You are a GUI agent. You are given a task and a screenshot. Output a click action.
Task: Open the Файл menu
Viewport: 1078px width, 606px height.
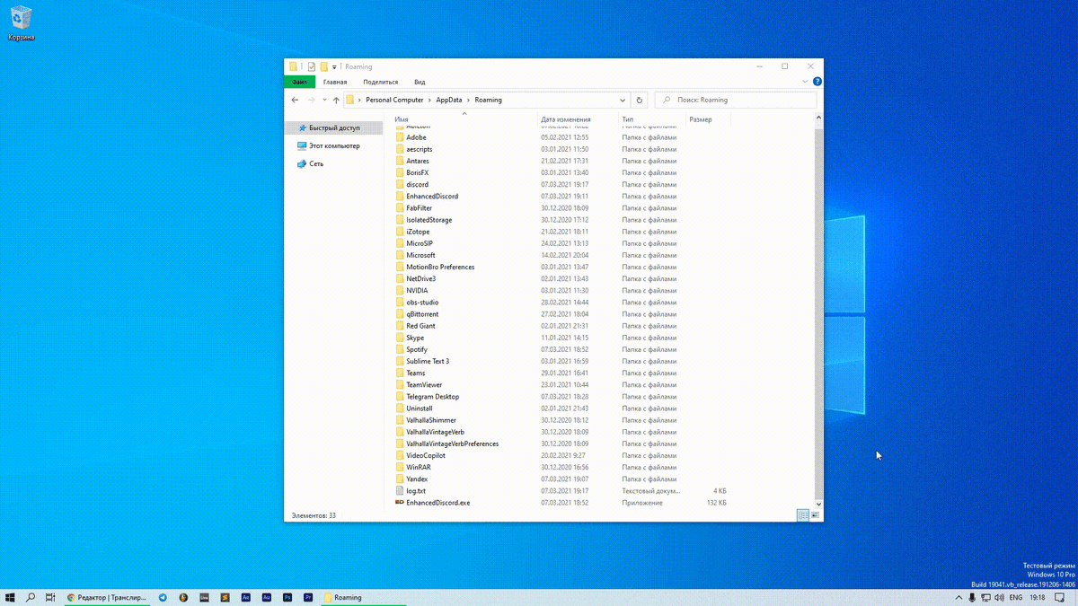tap(298, 81)
